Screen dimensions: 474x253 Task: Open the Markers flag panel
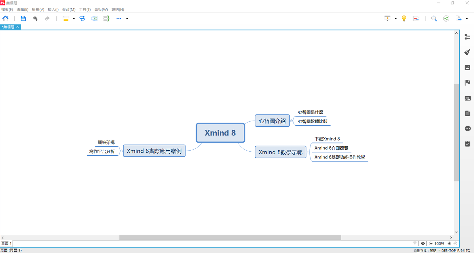(468, 83)
